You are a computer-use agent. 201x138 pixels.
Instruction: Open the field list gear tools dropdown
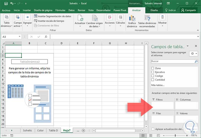tap(194, 54)
